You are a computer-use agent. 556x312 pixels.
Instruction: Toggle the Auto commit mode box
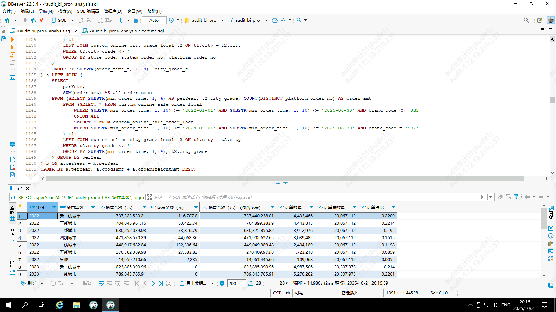pyautogui.click(x=154, y=20)
